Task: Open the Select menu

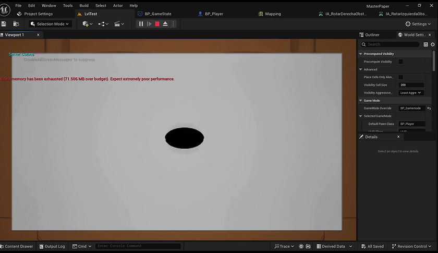Action: pyautogui.click(x=101, y=6)
